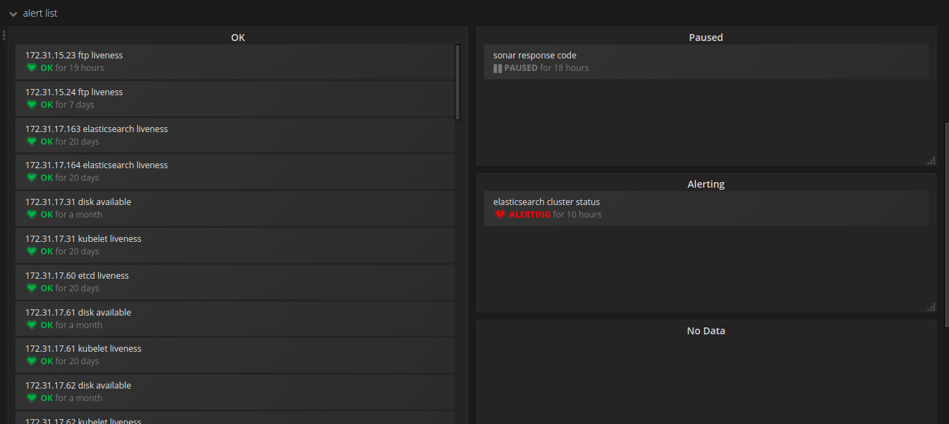This screenshot has height=424, width=949.
Task: Click the red broken heart alerting icon
Action: click(x=500, y=215)
